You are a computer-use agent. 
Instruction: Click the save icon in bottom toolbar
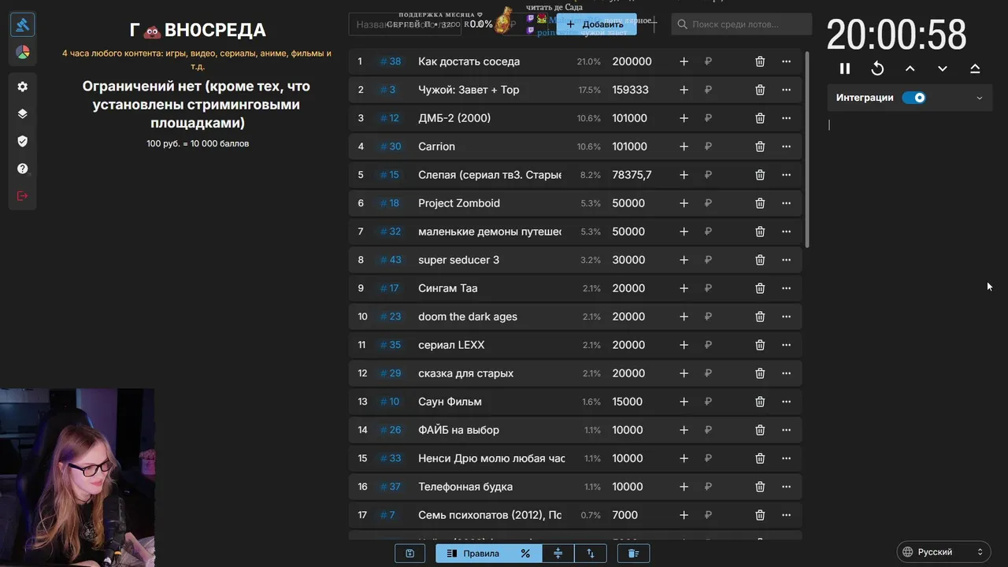click(409, 554)
